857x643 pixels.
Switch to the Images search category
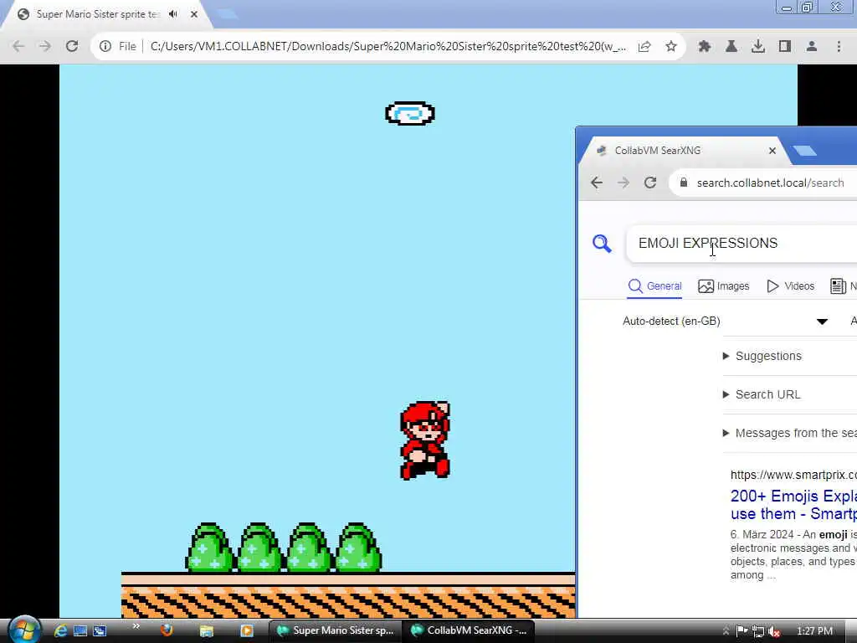724,286
